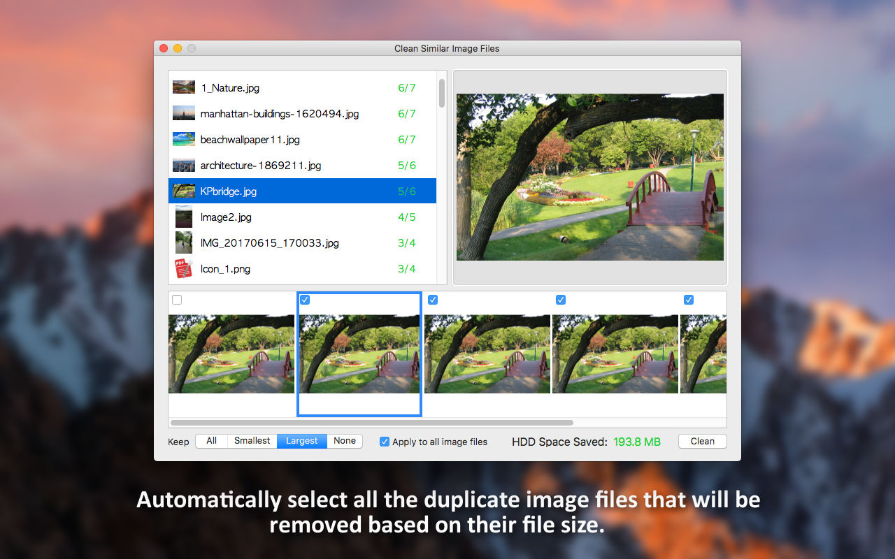Click the 193.8 MB space saved value
This screenshot has width=895, height=559.
coord(637,442)
